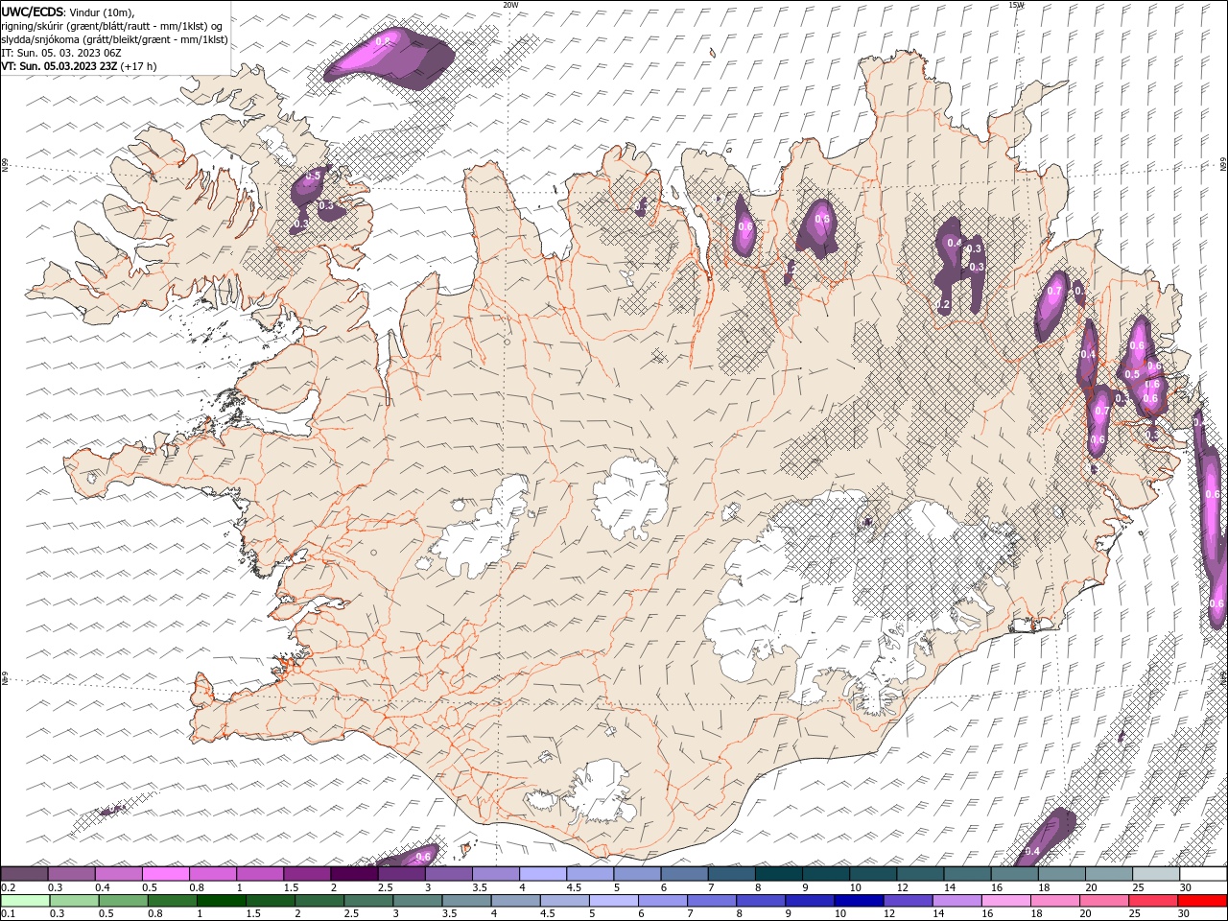Click the '0.1' label in bottom legend row
Viewport: 1228px width, 921px height.
pos(8,914)
